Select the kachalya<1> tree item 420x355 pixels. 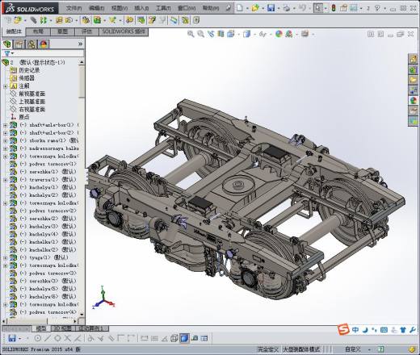44,187
